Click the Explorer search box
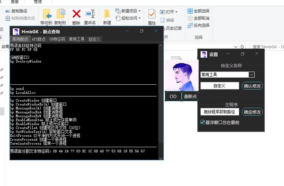The height and width of the screenshot is (186, 284). (x=267, y=47)
